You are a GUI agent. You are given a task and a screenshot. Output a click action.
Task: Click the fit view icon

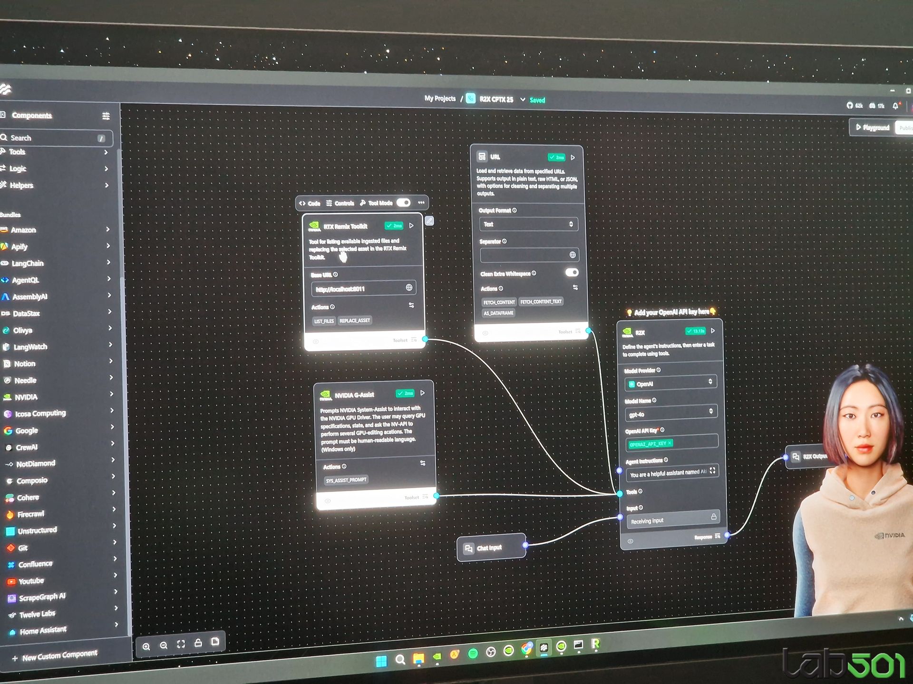pos(181,644)
